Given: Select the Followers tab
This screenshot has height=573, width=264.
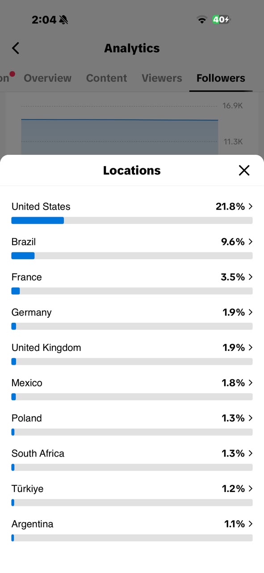Looking at the screenshot, I should click(221, 78).
